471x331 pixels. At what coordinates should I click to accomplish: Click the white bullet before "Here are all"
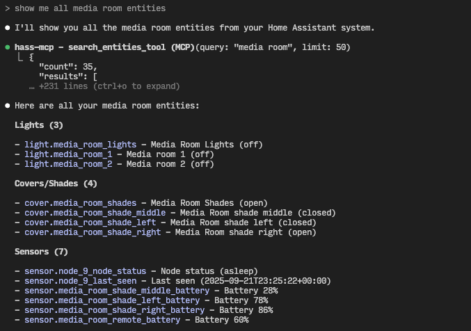[x=8, y=106]
